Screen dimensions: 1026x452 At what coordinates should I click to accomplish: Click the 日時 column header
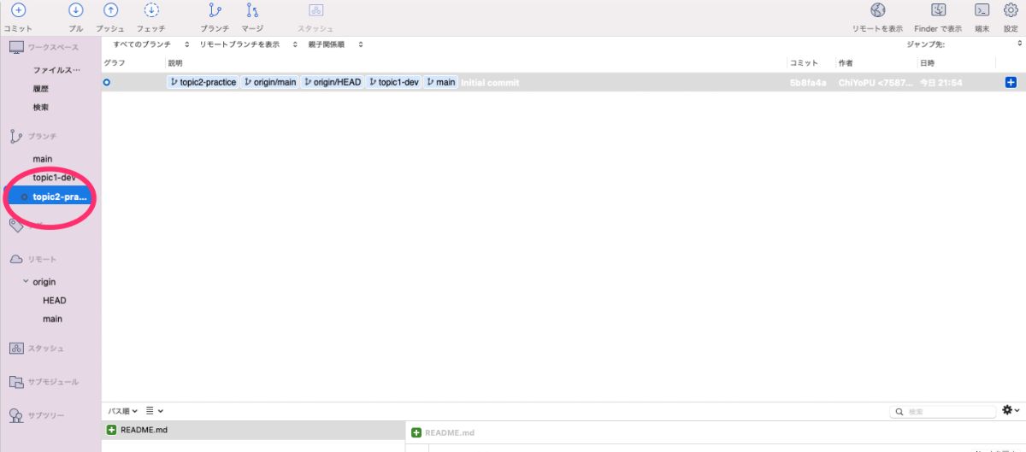tap(928, 63)
